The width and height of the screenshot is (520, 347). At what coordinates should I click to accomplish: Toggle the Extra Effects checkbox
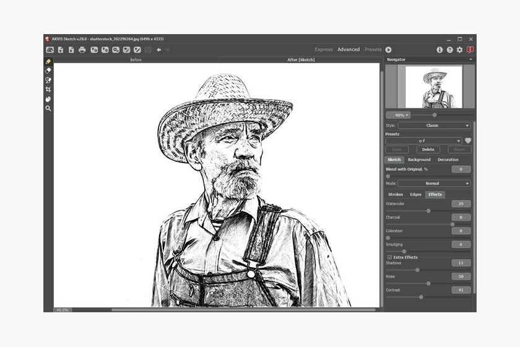(389, 257)
